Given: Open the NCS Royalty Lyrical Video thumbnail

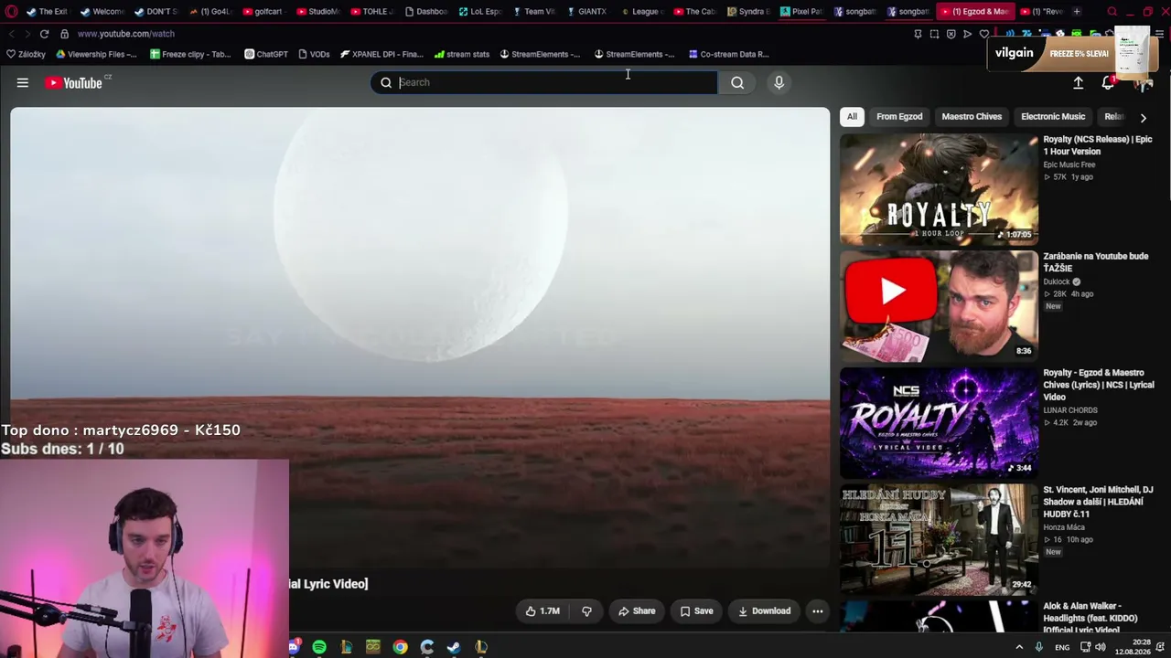Looking at the screenshot, I should pos(939,423).
